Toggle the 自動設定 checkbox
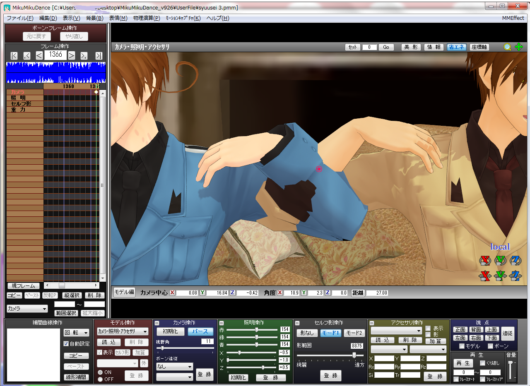Viewport: 530px width, 386px height. tap(66, 344)
